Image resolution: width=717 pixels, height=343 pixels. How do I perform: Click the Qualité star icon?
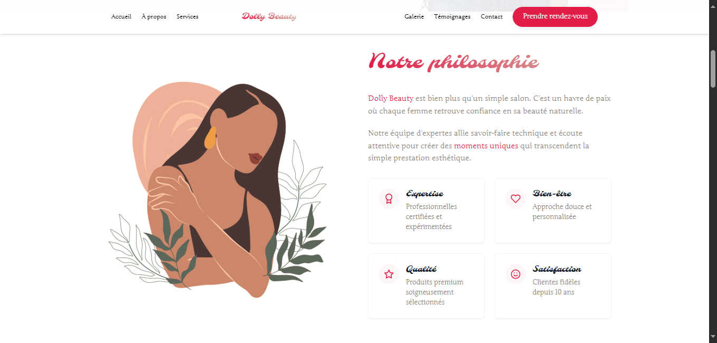pos(389,274)
